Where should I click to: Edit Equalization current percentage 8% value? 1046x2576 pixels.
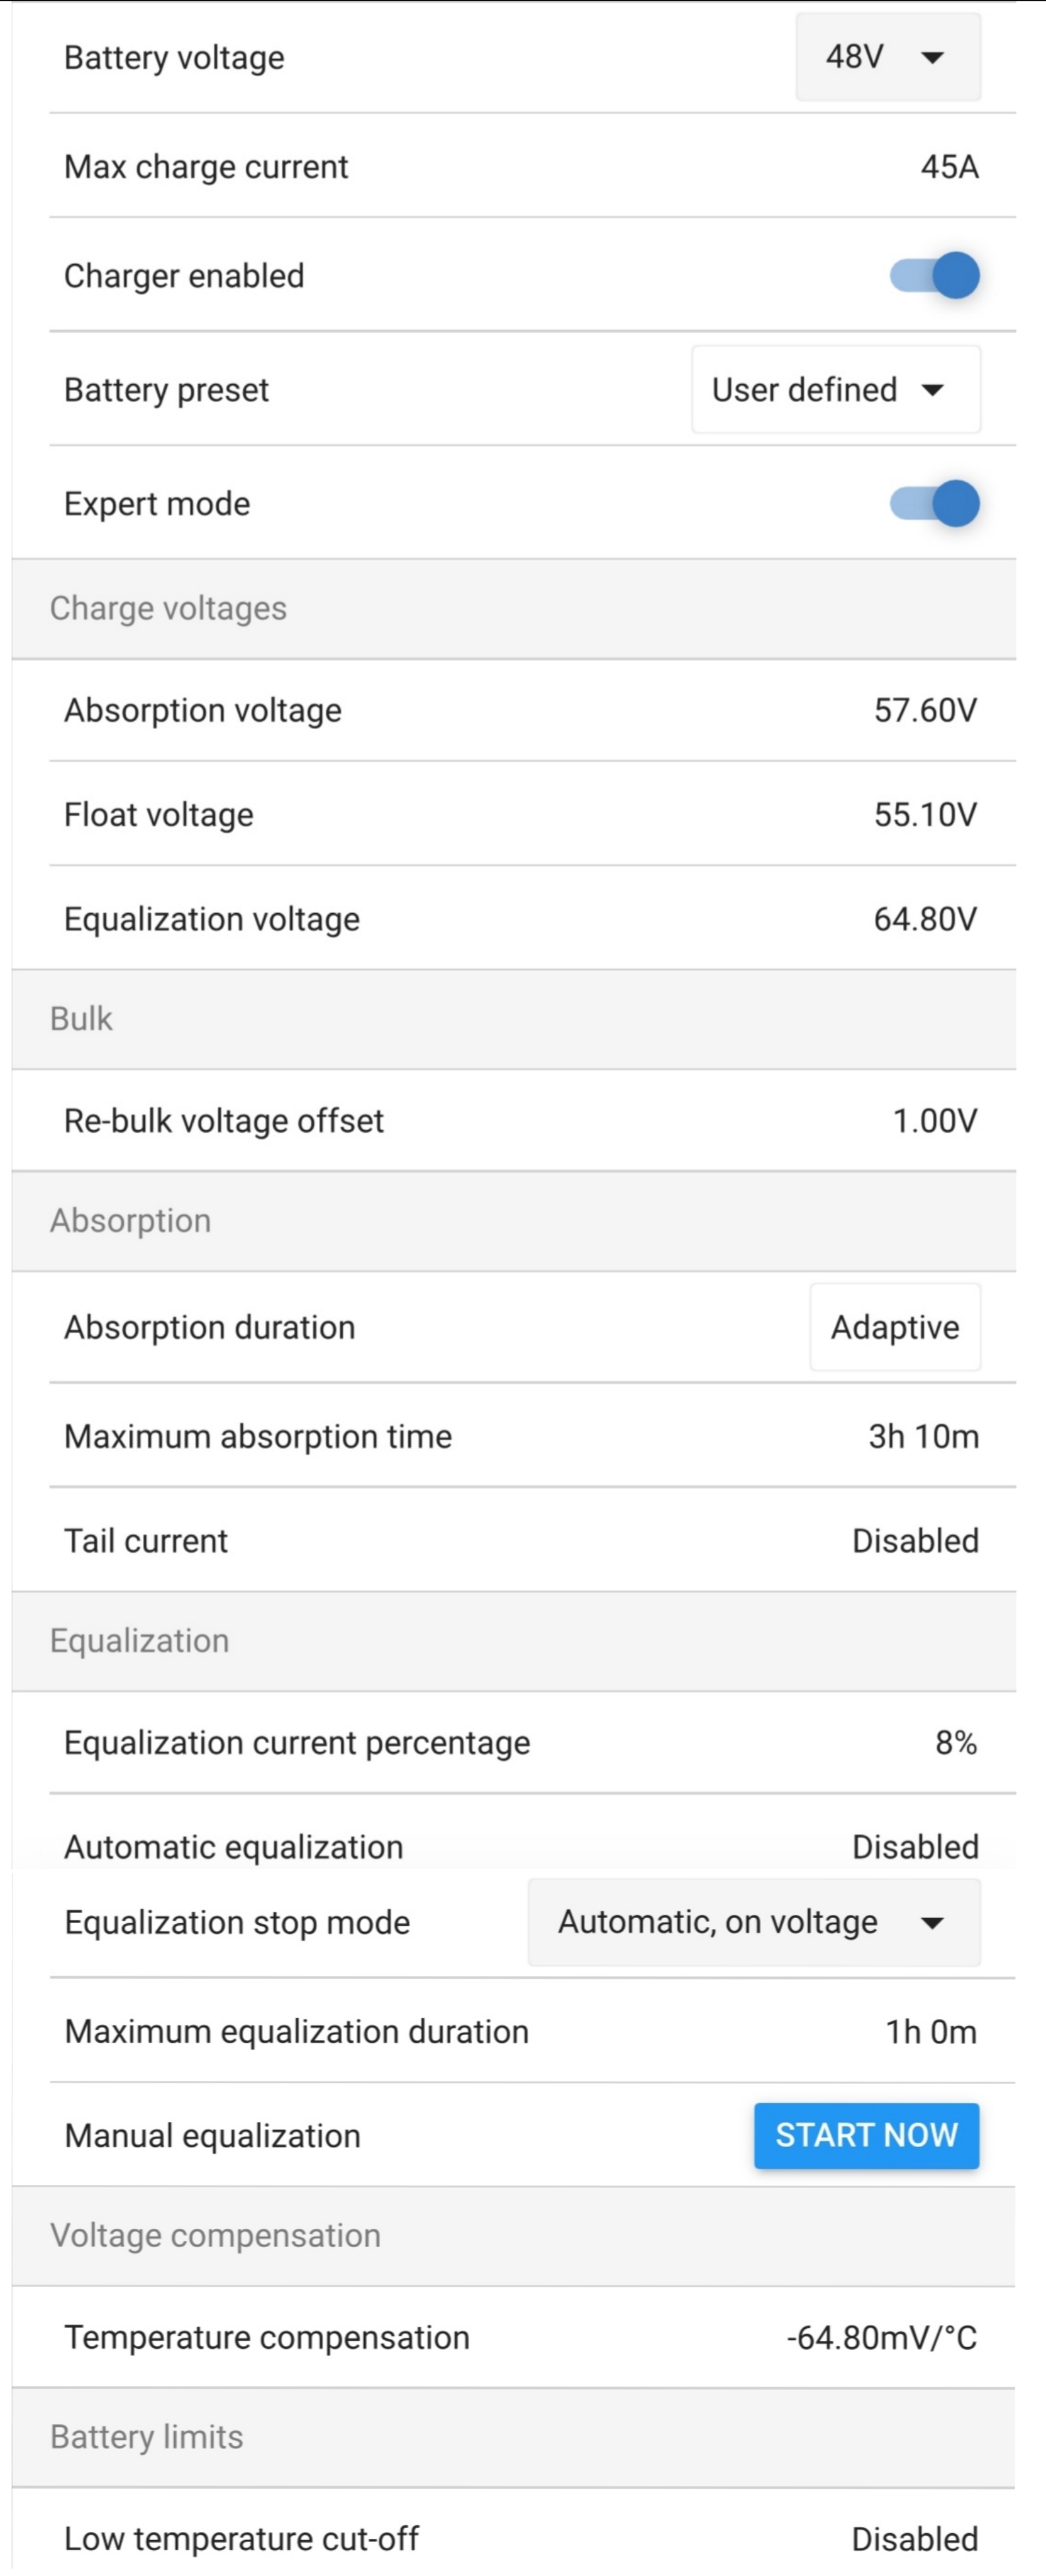point(955,1743)
